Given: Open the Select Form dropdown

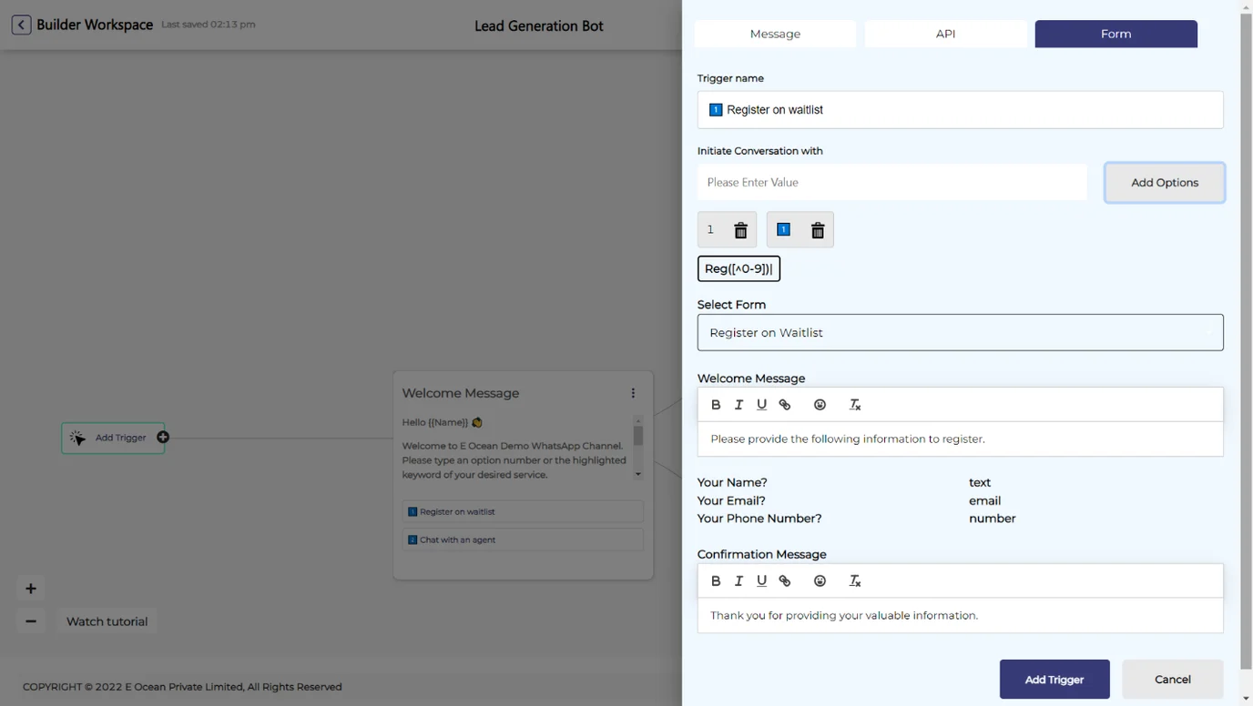Looking at the screenshot, I should 960,333.
